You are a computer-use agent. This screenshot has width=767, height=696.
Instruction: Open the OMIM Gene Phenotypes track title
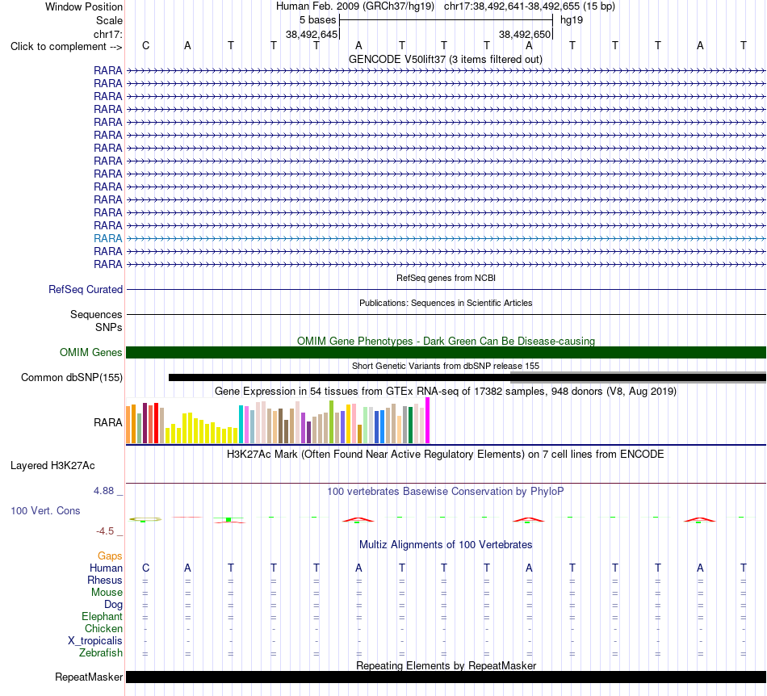446,341
